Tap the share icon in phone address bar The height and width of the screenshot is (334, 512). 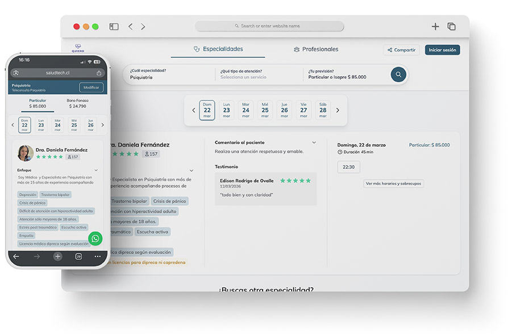click(99, 73)
